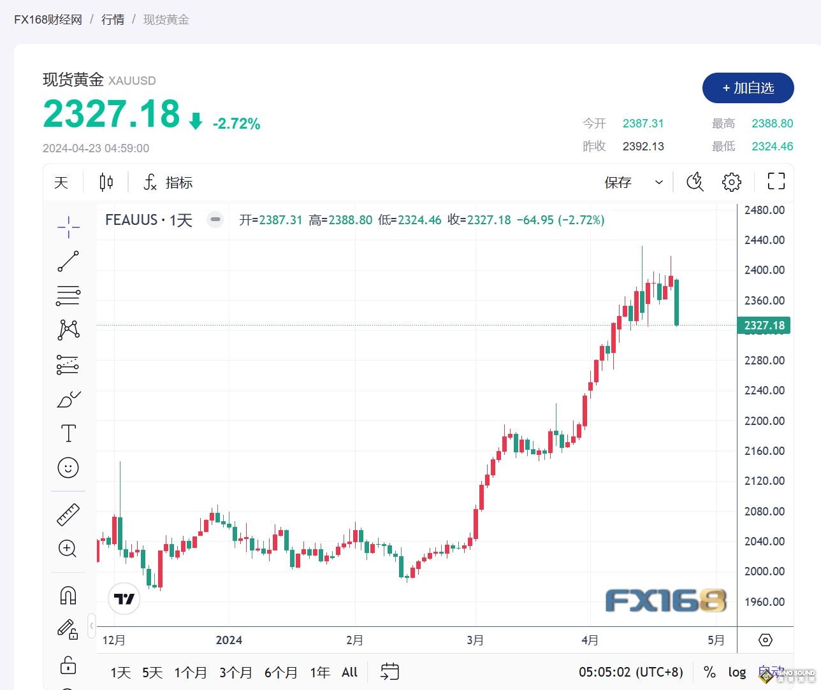
Task: Select the trend line drawing tool
Action: [68, 261]
